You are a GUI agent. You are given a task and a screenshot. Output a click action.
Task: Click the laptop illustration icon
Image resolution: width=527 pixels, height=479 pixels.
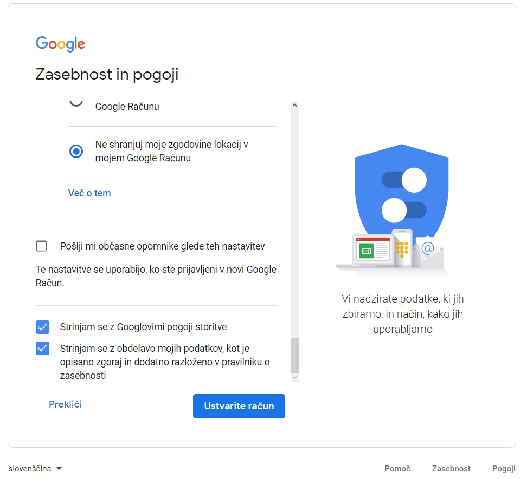coord(371,251)
